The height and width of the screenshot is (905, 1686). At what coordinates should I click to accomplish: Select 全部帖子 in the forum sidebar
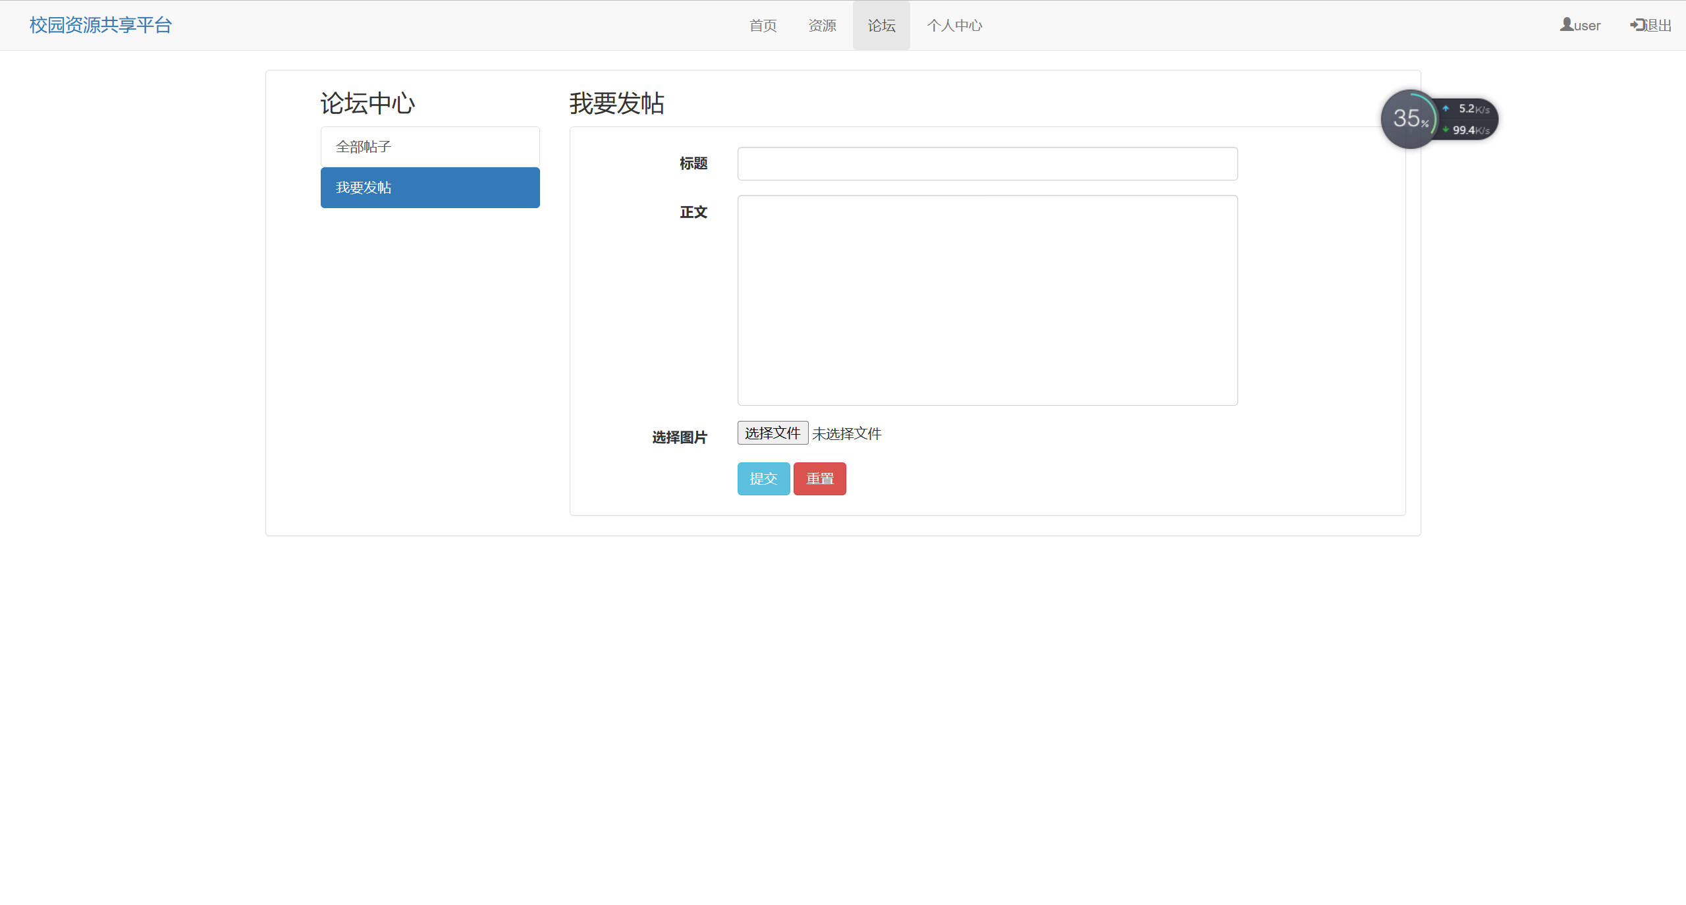pos(429,146)
